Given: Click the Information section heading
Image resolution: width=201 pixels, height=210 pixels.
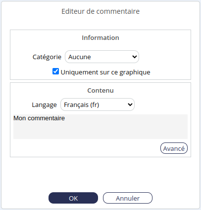Looking at the screenshot, I should pyautogui.click(x=100, y=37).
